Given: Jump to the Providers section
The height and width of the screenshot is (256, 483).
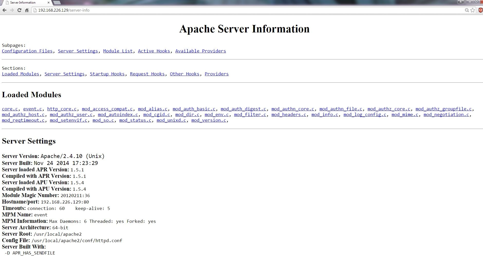Looking at the screenshot, I should tap(217, 74).
